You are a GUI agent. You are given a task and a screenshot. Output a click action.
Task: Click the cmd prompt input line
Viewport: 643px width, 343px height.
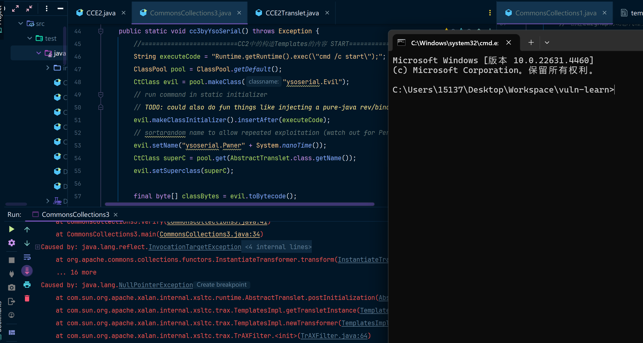503,90
